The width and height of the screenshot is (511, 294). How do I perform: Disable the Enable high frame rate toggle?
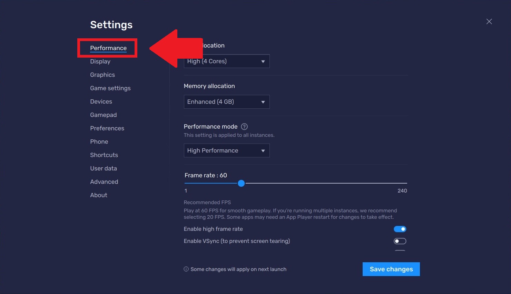(x=400, y=229)
